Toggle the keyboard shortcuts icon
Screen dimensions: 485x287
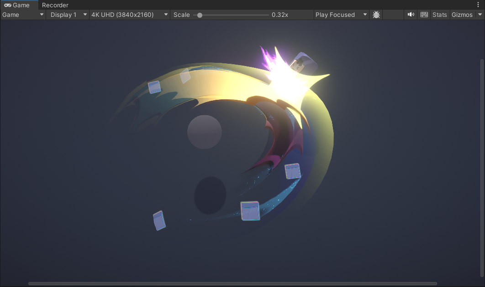pyautogui.click(x=424, y=15)
